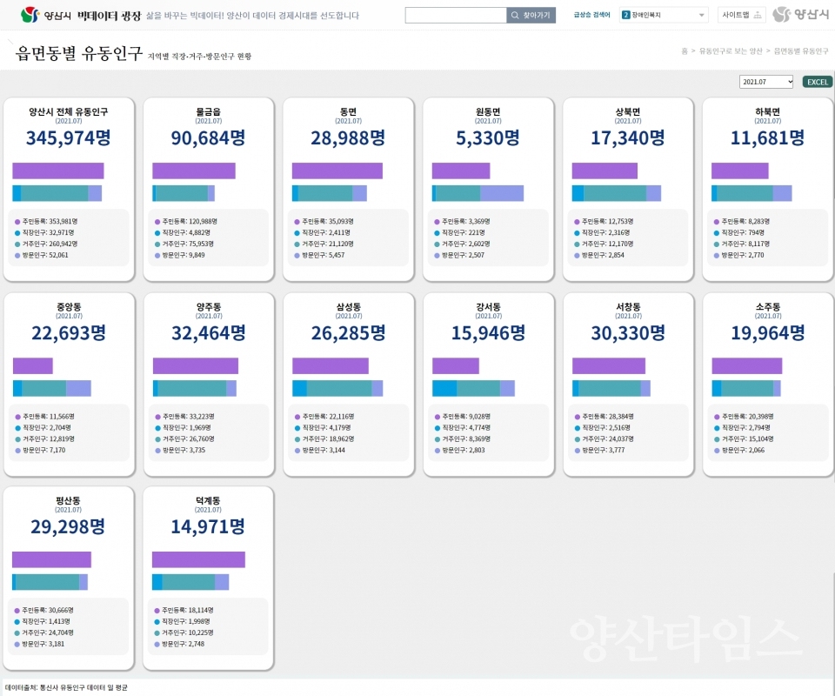Click legend row 주민등록: 20,398명
The height and width of the screenshot is (696, 835).
745,417
